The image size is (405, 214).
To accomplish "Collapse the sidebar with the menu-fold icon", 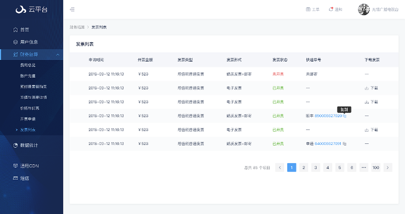I will point(72,10).
